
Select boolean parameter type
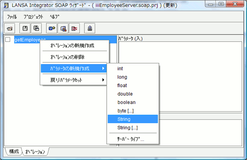pos(133,102)
